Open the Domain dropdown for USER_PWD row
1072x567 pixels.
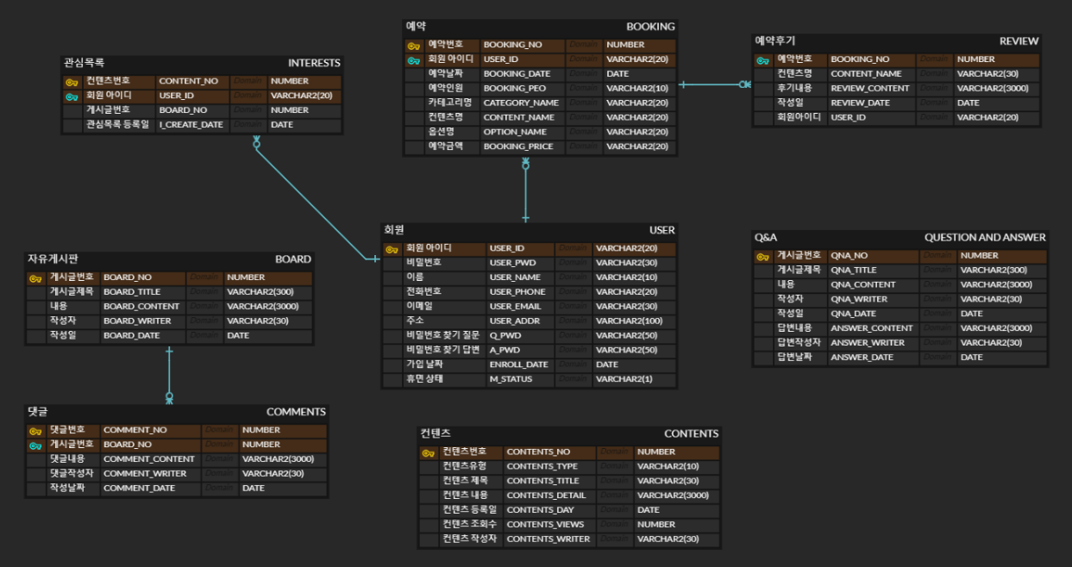573,262
